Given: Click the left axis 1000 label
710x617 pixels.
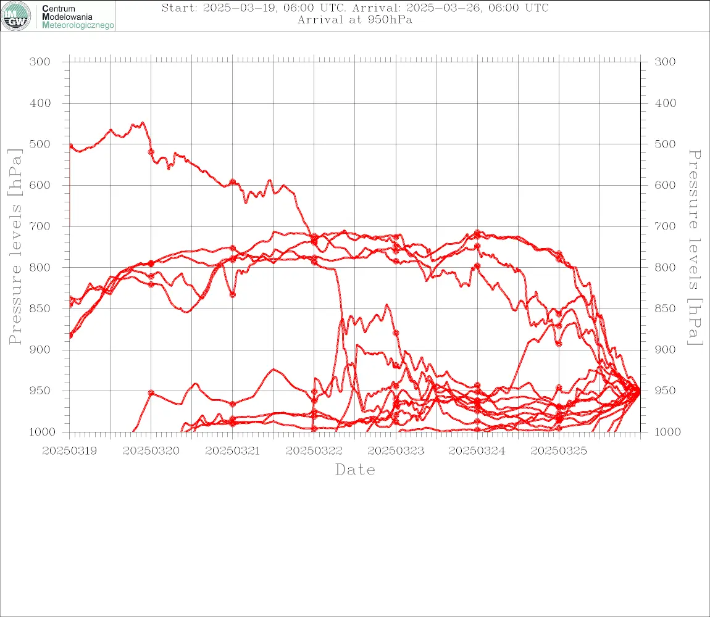Looking at the screenshot, I should (43, 432).
